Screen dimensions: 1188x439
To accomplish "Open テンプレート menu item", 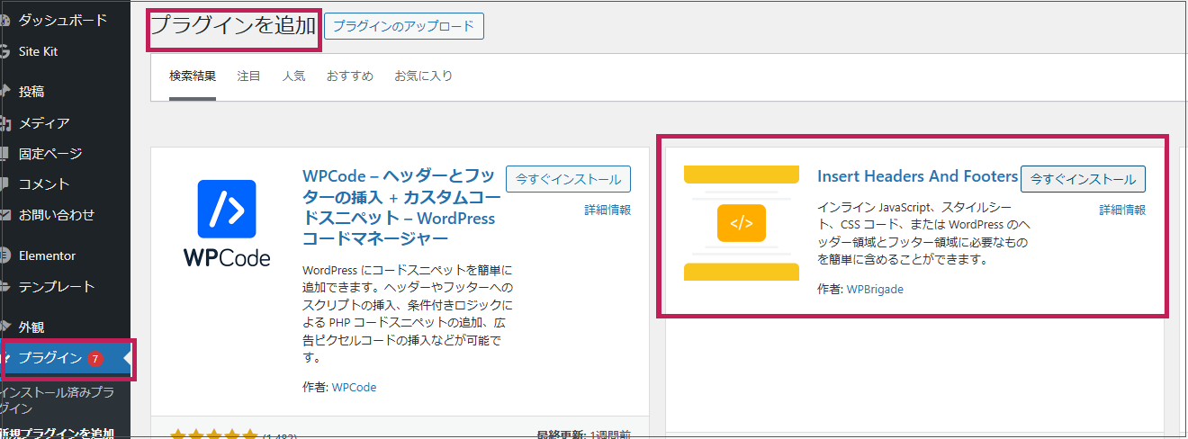I will (x=57, y=286).
